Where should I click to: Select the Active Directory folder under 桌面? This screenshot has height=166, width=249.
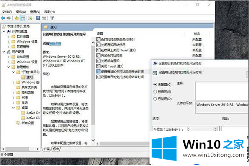[x=30, y=118]
